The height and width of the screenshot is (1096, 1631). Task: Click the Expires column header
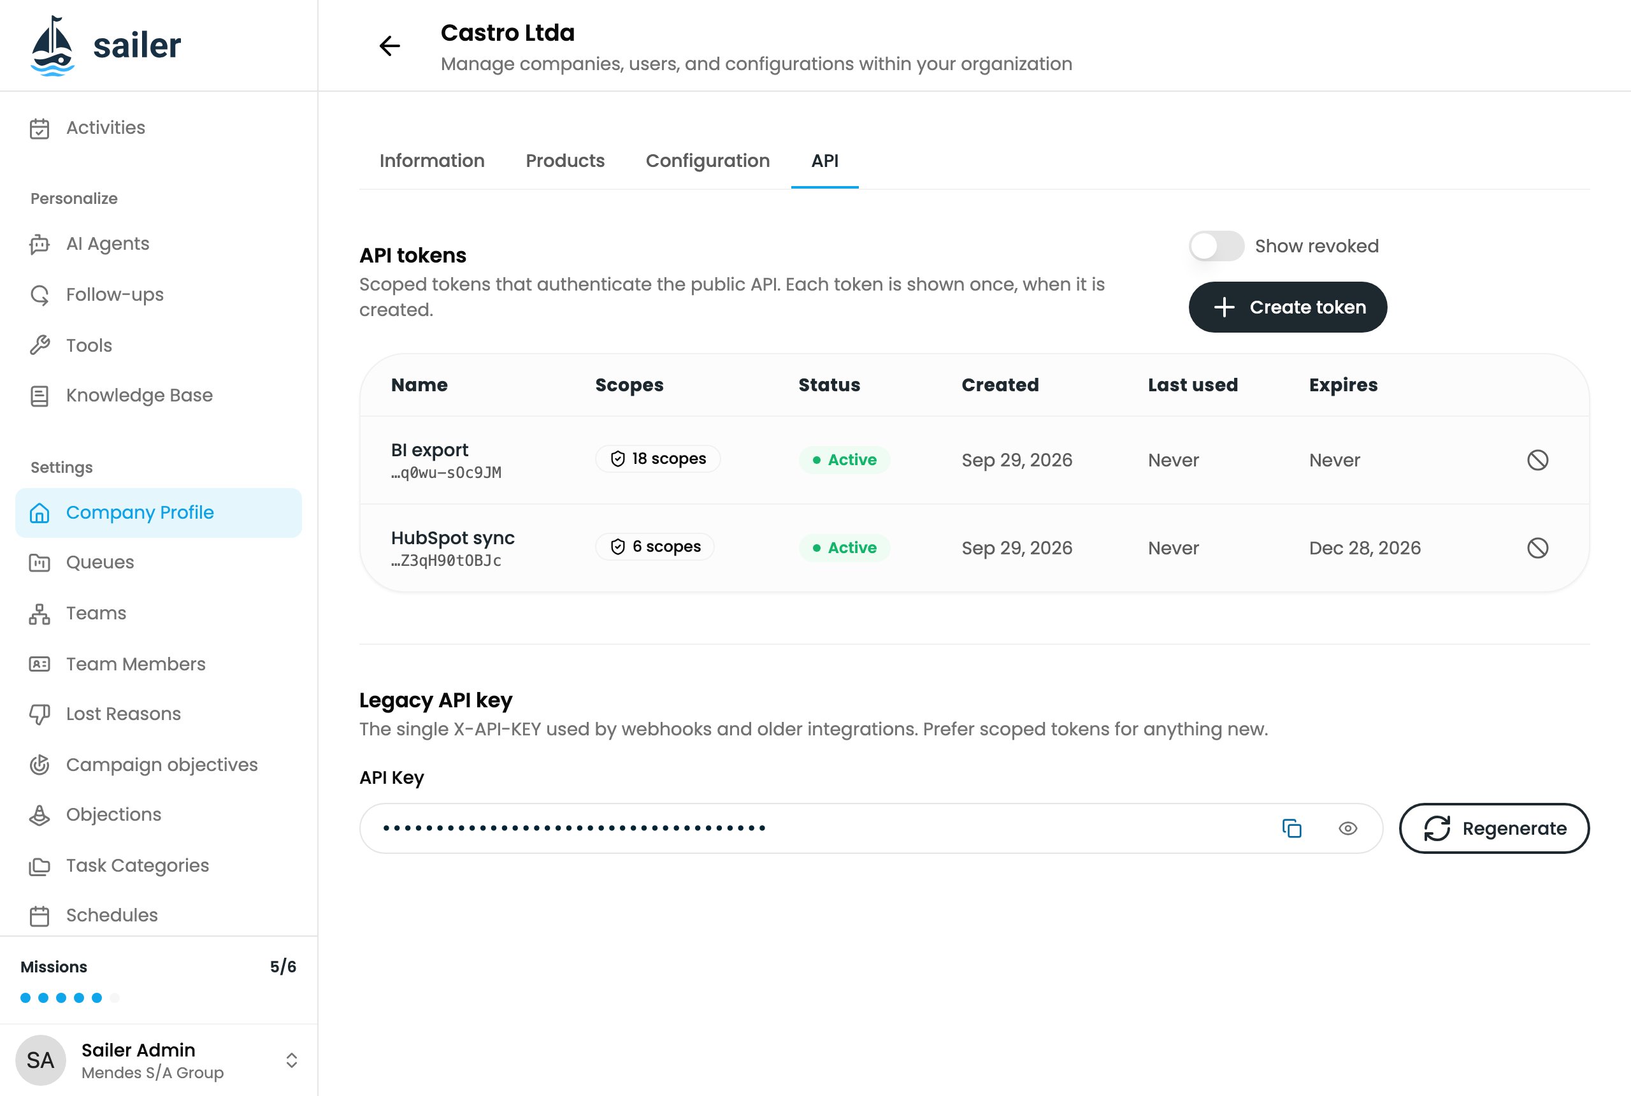(x=1343, y=385)
